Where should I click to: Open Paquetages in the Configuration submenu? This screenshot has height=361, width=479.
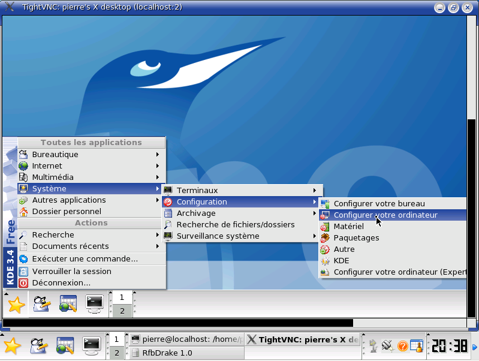[356, 238]
